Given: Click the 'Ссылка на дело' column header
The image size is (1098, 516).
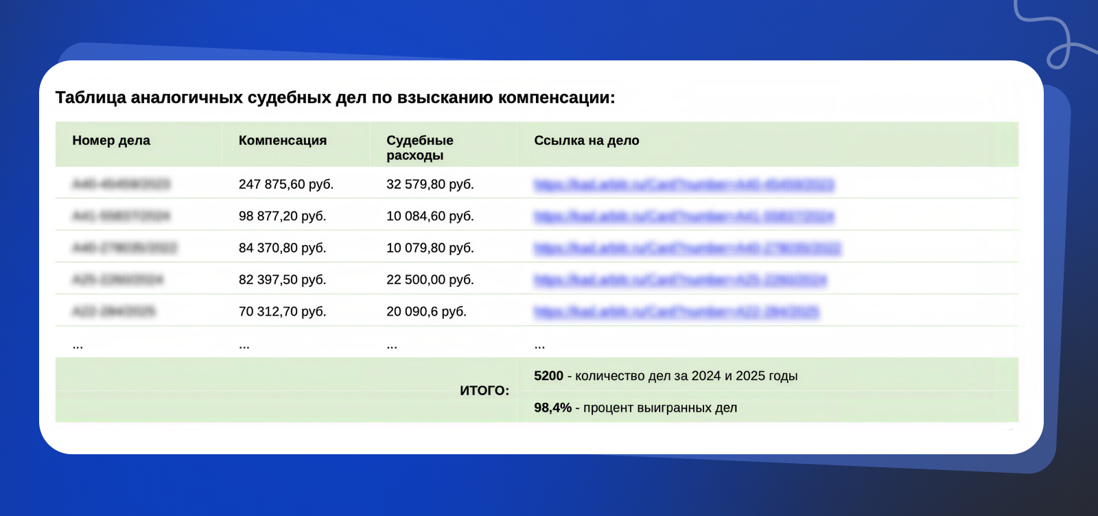Looking at the screenshot, I should (x=587, y=141).
